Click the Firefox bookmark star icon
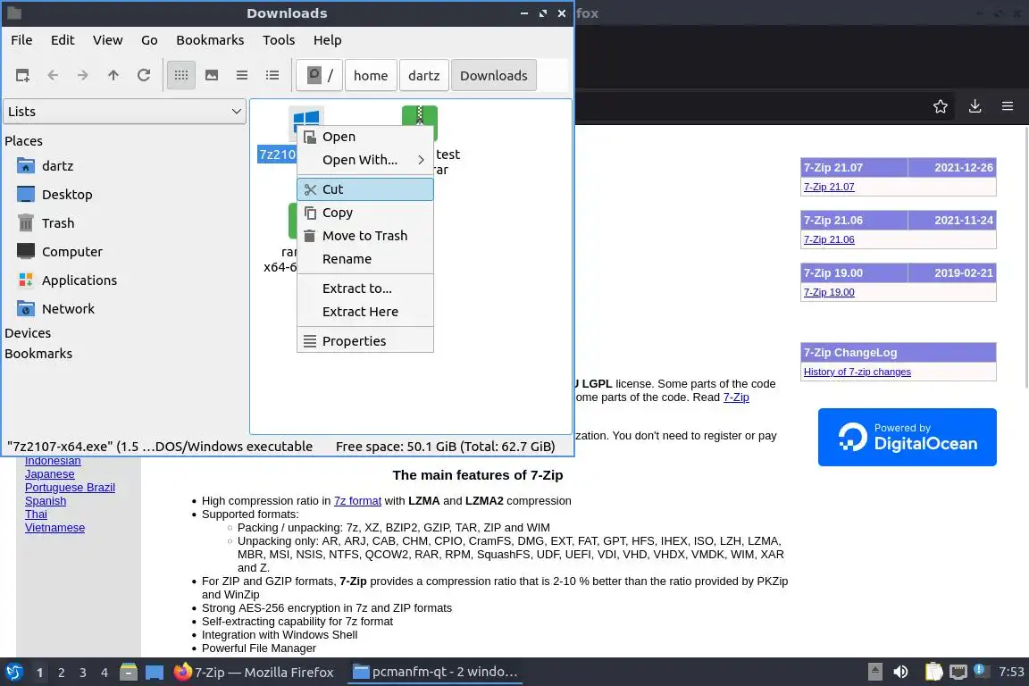Screen dimensions: 1029x686 (941, 106)
